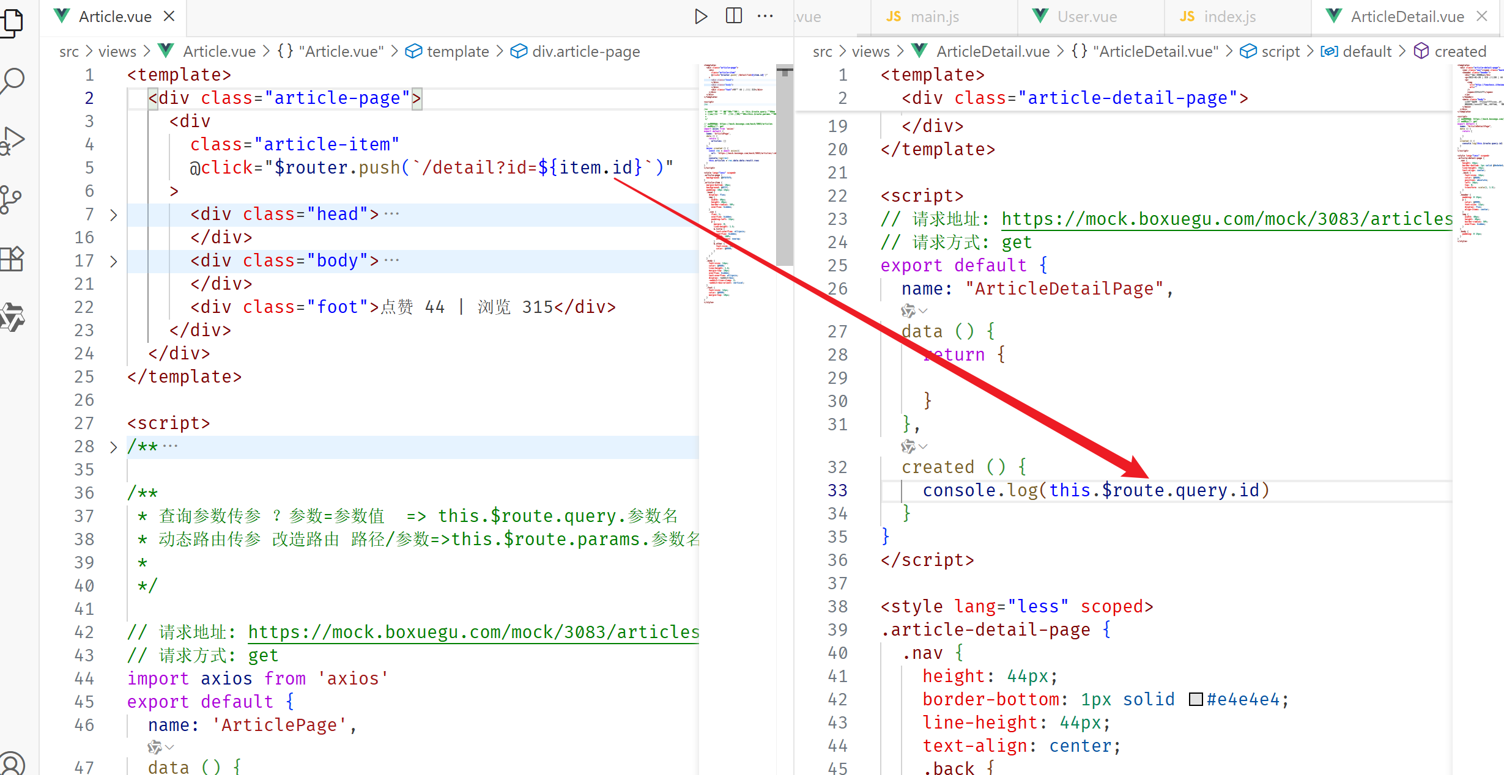The image size is (1504, 775).
Task: Open Source Control view
Action: [x=11, y=199]
